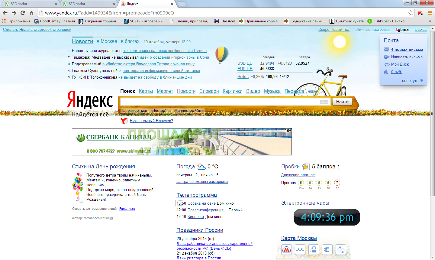Screen dimensions: 435x260
Task: Open a new browser tab
Action: point(182,4)
